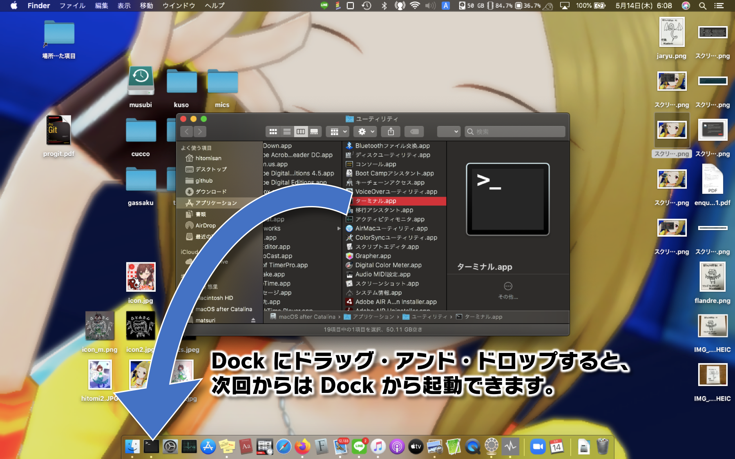The height and width of the screenshot is (459, 735).
Task: Switch Finder to list view
Action: [x=287, y=131]
